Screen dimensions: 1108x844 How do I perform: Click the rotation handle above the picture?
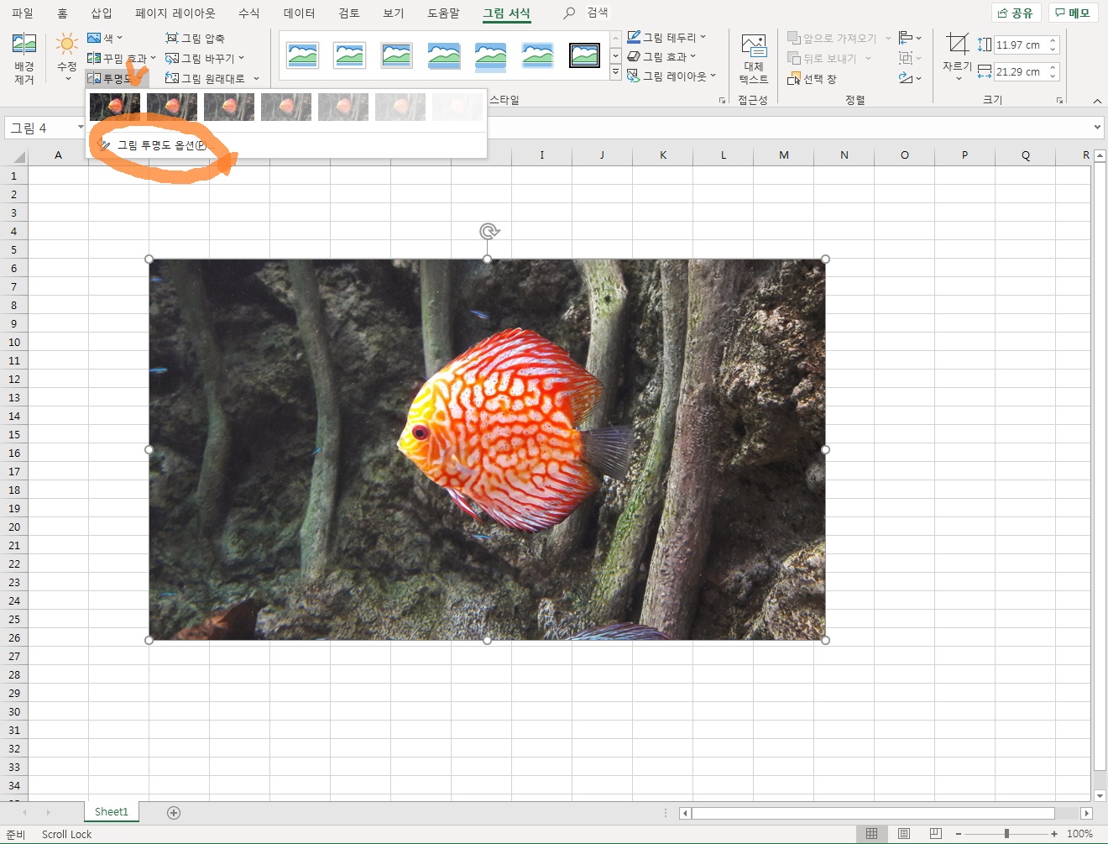[489, 231]
